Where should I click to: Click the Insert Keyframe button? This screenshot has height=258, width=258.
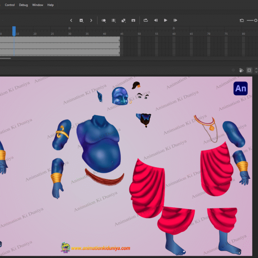(x=81, y=20)
